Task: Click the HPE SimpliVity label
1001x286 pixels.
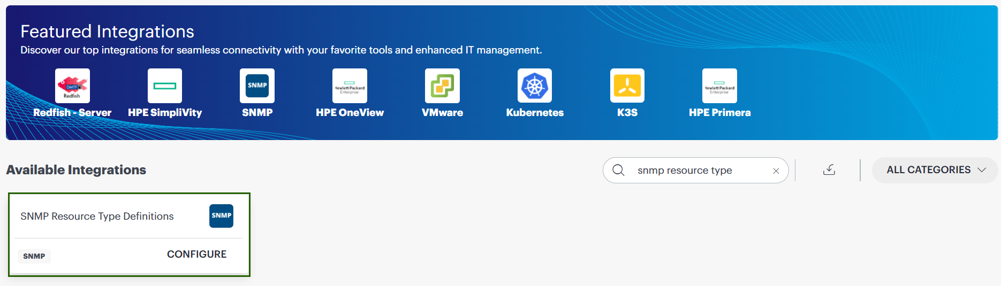Action: 165,113
